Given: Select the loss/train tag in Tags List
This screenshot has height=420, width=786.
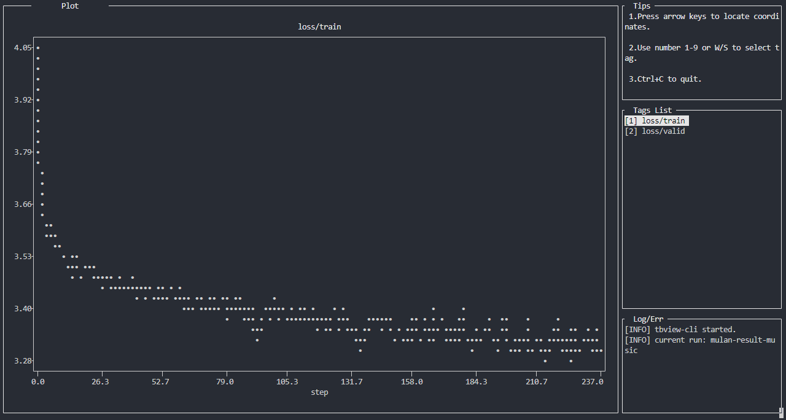Looking at the screenshot, I should pos(655,121).
